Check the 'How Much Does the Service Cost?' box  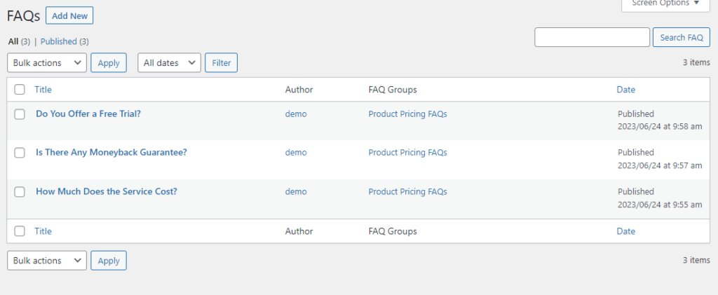click(19, 192)
